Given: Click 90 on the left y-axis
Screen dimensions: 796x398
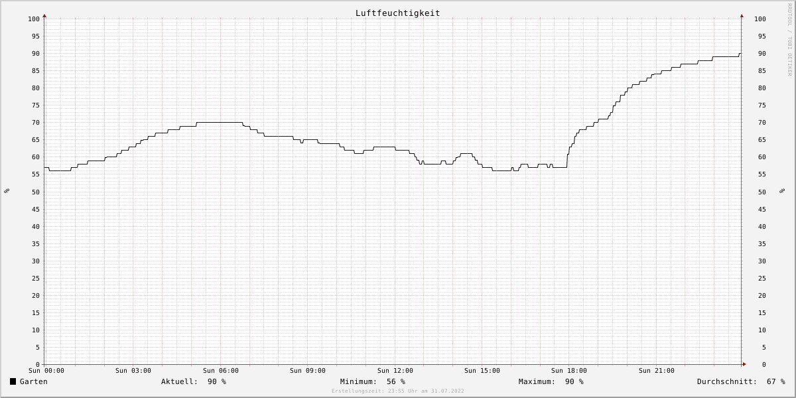Looking at the screenshot, I should 36,53.
